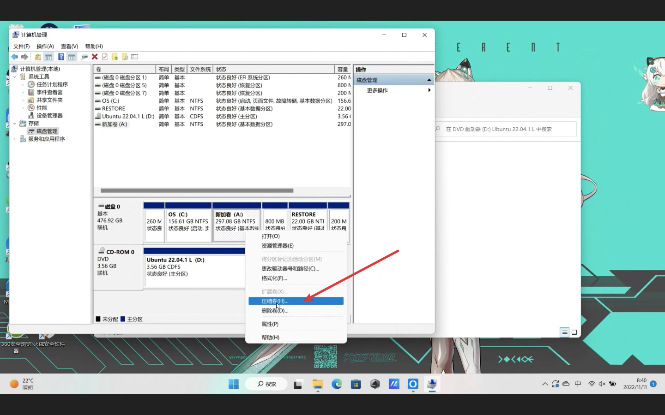The width and height of the screenshot is (665, 415).
Task: Click 打开(O) in context menu
Action: (x=296, y=236)
